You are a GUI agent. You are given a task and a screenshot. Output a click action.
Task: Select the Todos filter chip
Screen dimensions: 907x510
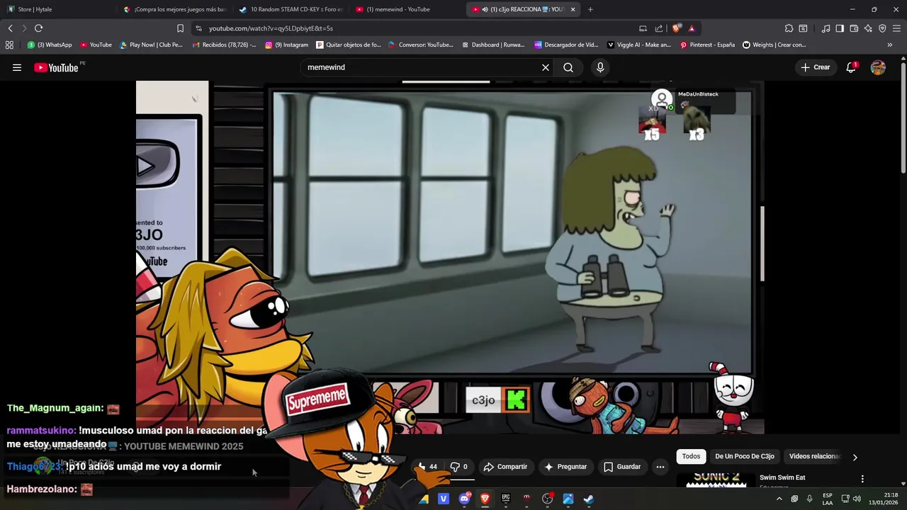691,456
